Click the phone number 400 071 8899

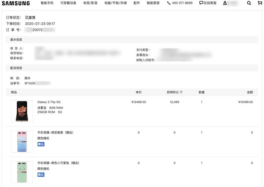[x=182, y=3]
